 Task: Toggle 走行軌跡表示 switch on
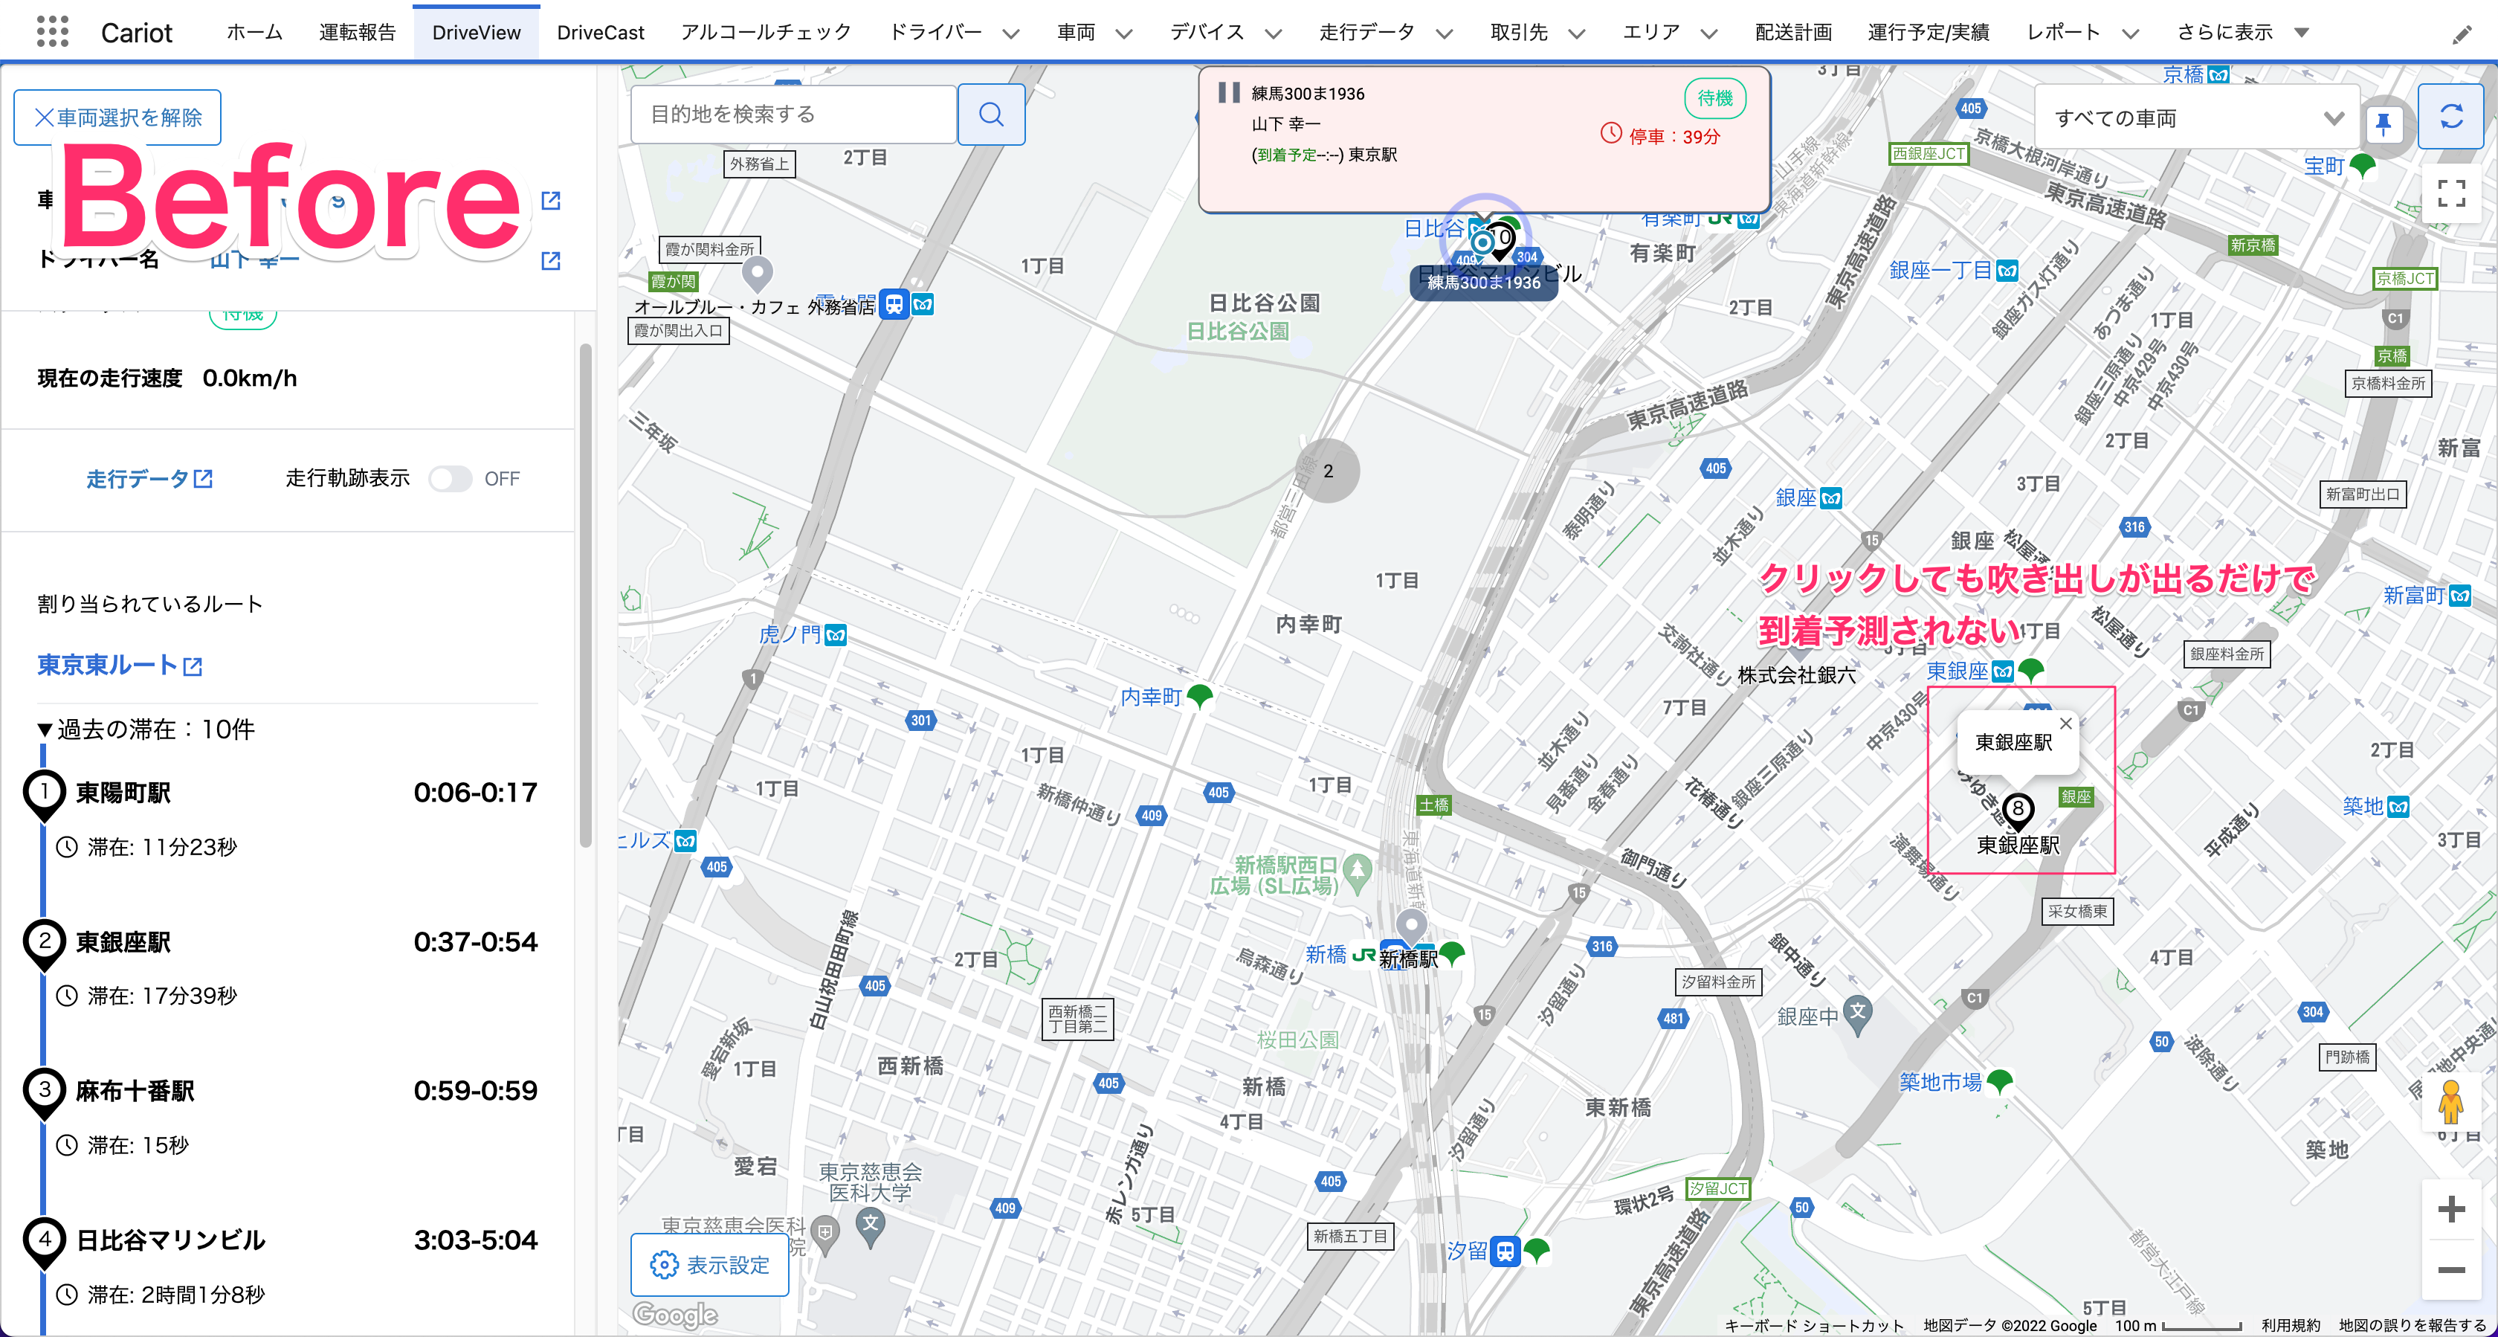click(x=450, y=478)
